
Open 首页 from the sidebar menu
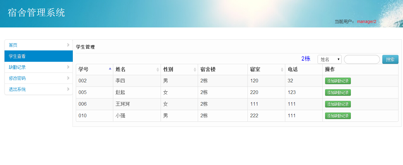tap(13, 45)
